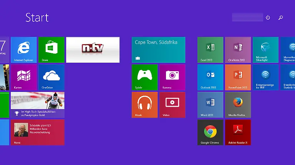Open the Manuelle Diagnose WiFi tile
Screen dimensions: 295x165
[288, 50]
